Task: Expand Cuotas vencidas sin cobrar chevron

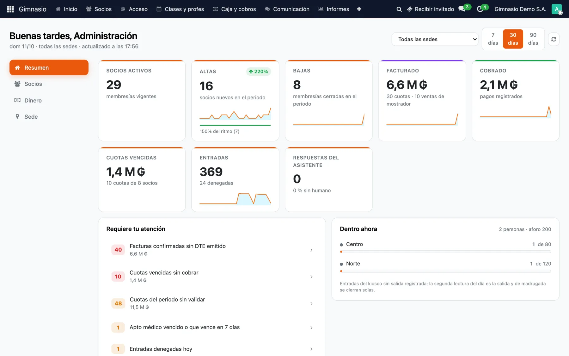Action: click(x=311, y=277)
